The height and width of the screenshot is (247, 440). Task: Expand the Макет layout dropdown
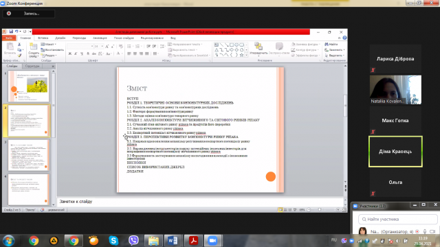pos(49,44)
